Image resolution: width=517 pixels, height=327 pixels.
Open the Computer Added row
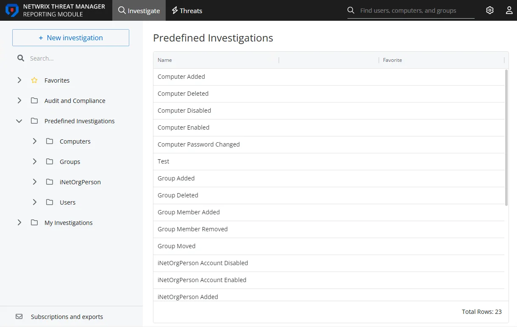point(329,77)
